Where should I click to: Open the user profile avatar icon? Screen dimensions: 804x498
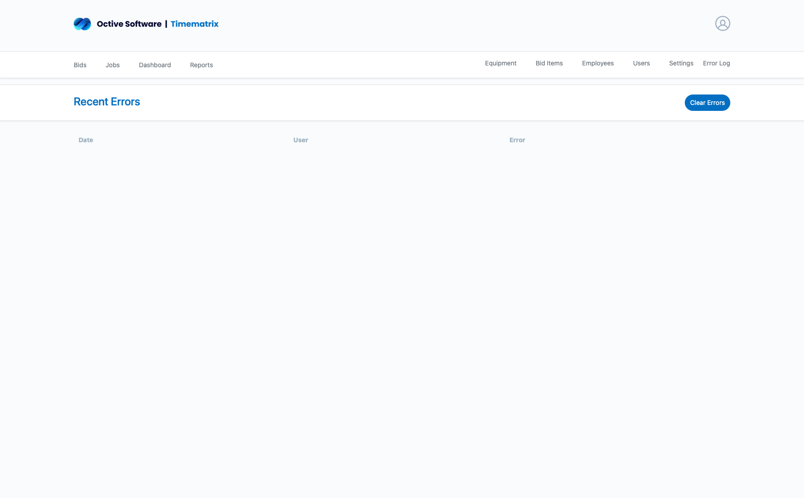pyautogui.click(x=722, y=24)
